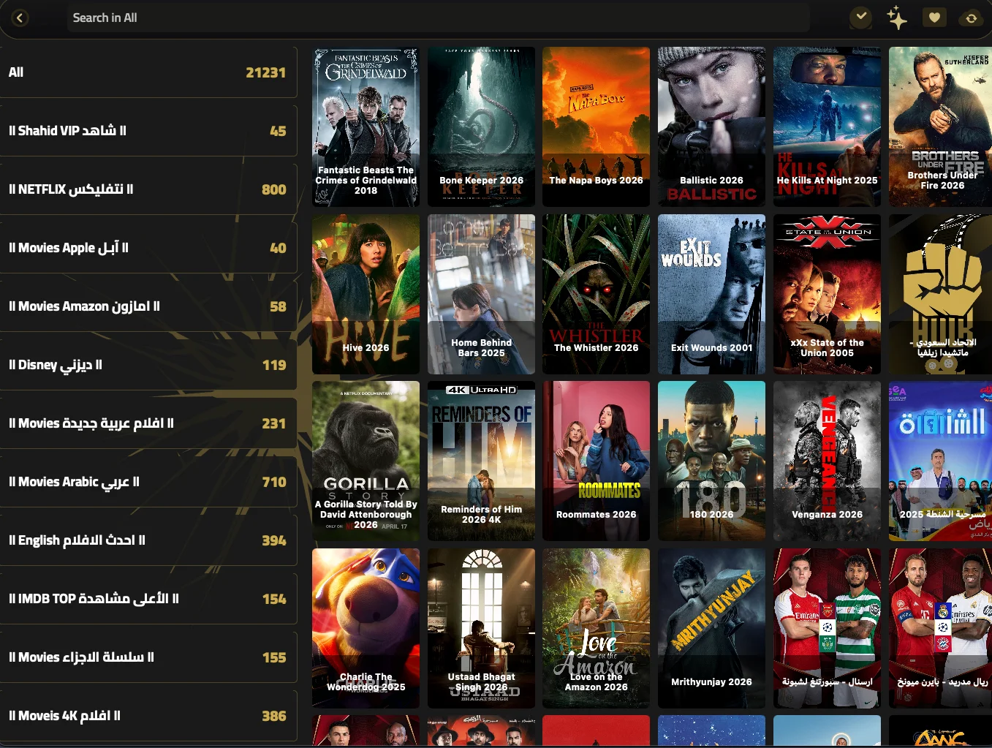Open the Arsenal vs Sporting match poster
Screen dimensions: 992x748
pyautogui.click(x=827, y=628)
